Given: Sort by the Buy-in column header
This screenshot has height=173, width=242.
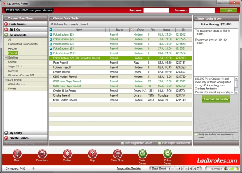Looking at the screenshot, I should click(x=119, y=30).
